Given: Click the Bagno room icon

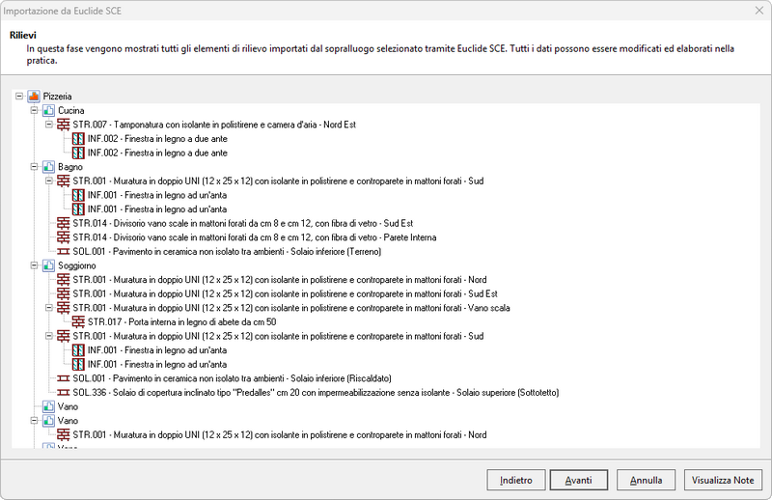Looking at the screenshot, I should pos(49,167).
